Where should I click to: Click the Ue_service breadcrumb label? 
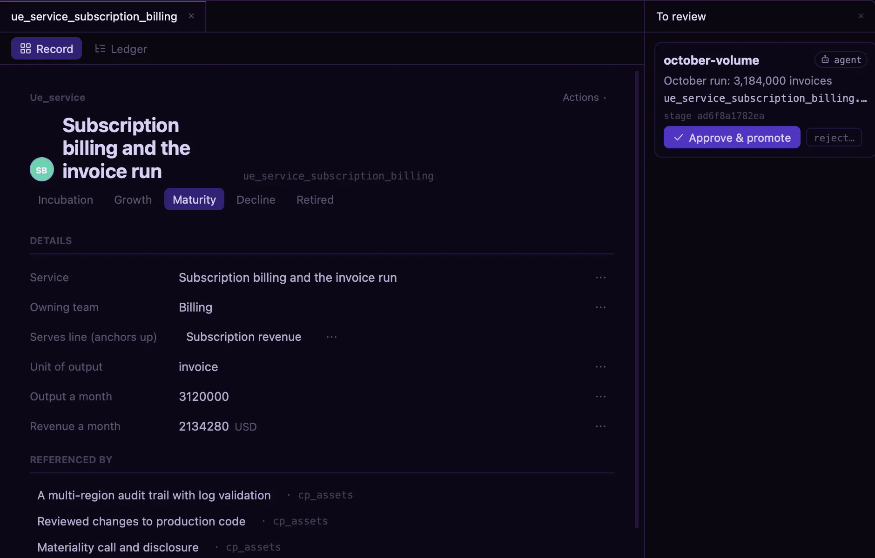coord(58,98)
